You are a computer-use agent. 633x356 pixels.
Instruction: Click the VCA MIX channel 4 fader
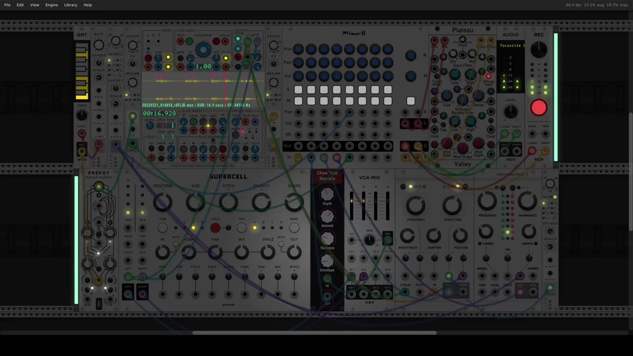pyautogui.click(x=387, y=206)
